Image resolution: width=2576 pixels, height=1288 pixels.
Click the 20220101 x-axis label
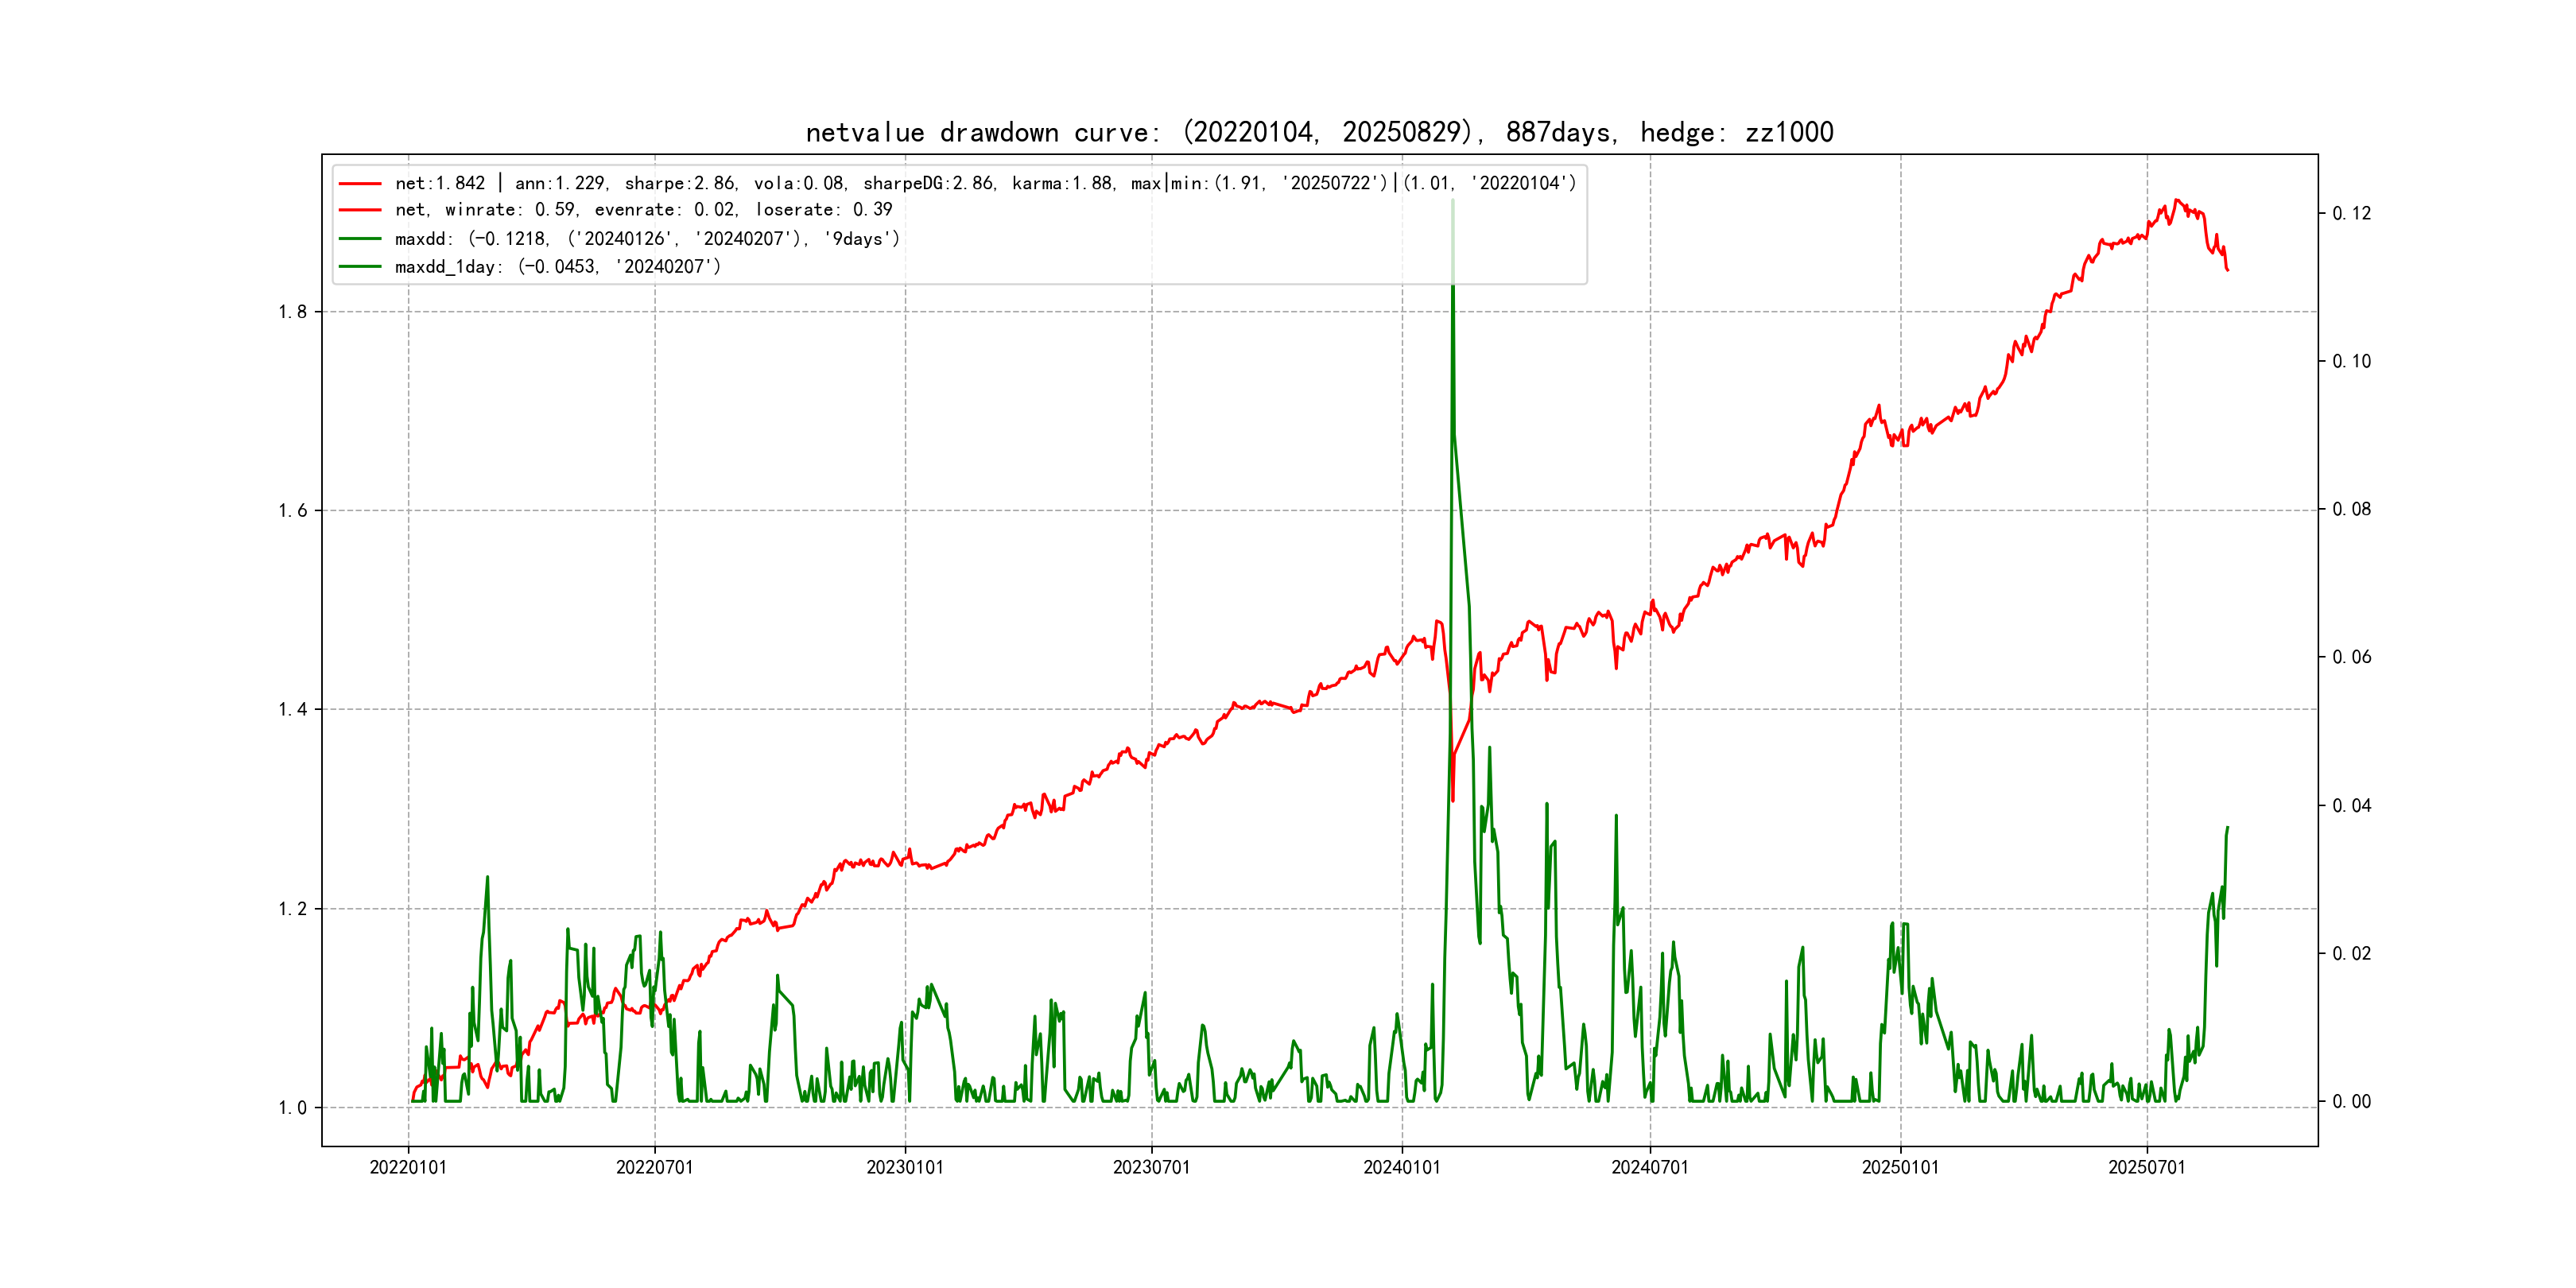408,1168
